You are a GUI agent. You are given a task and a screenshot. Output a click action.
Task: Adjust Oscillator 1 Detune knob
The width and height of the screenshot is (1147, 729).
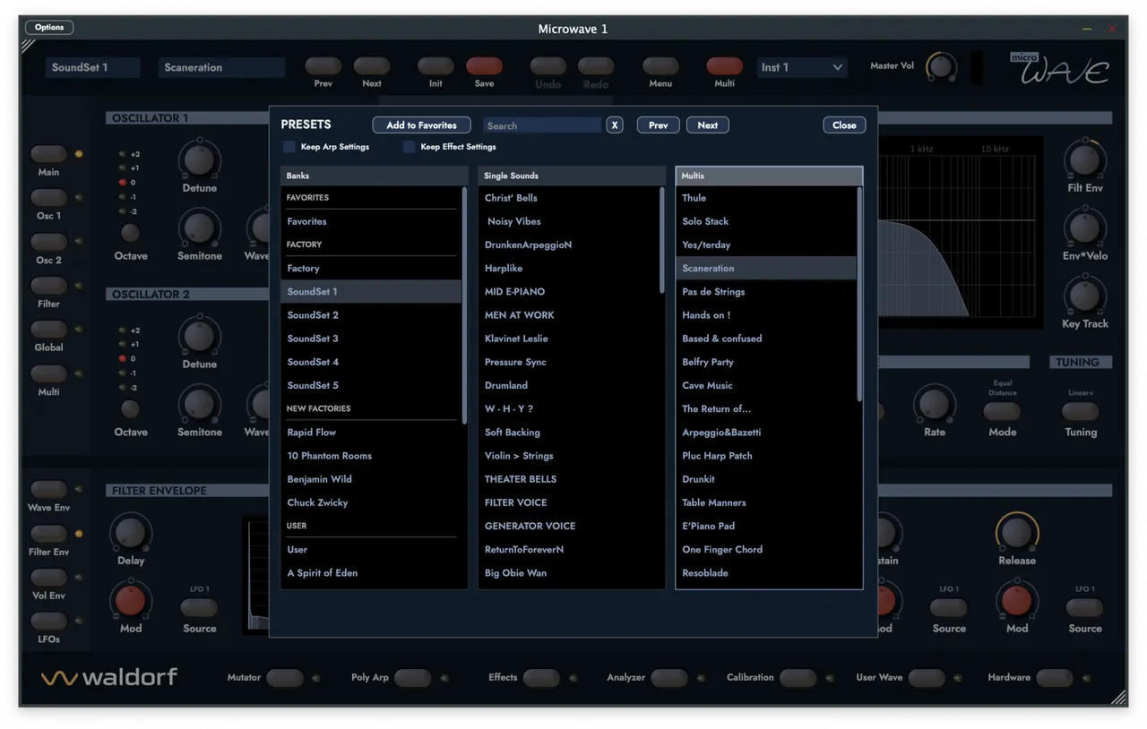tap(199, 160)
